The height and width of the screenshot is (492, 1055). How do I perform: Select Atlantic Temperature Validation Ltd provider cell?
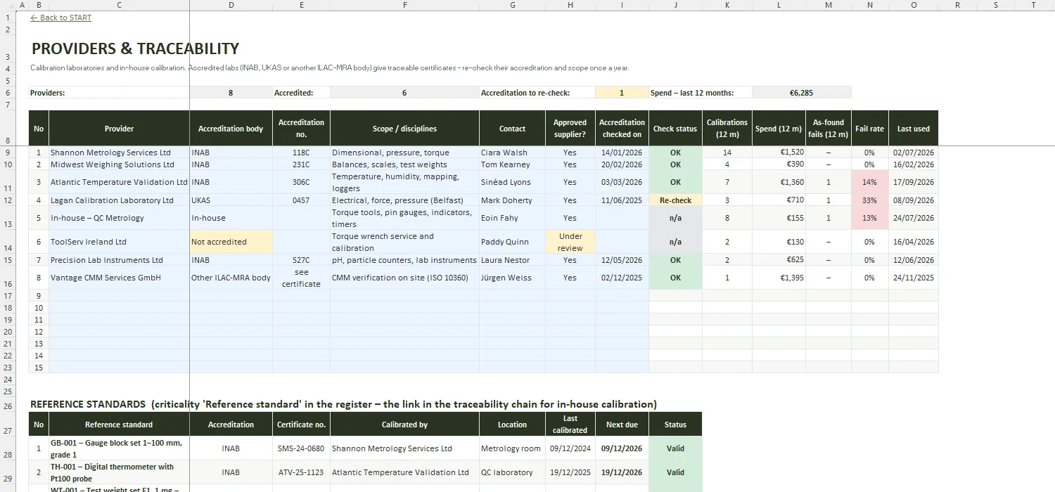point(119,182)
